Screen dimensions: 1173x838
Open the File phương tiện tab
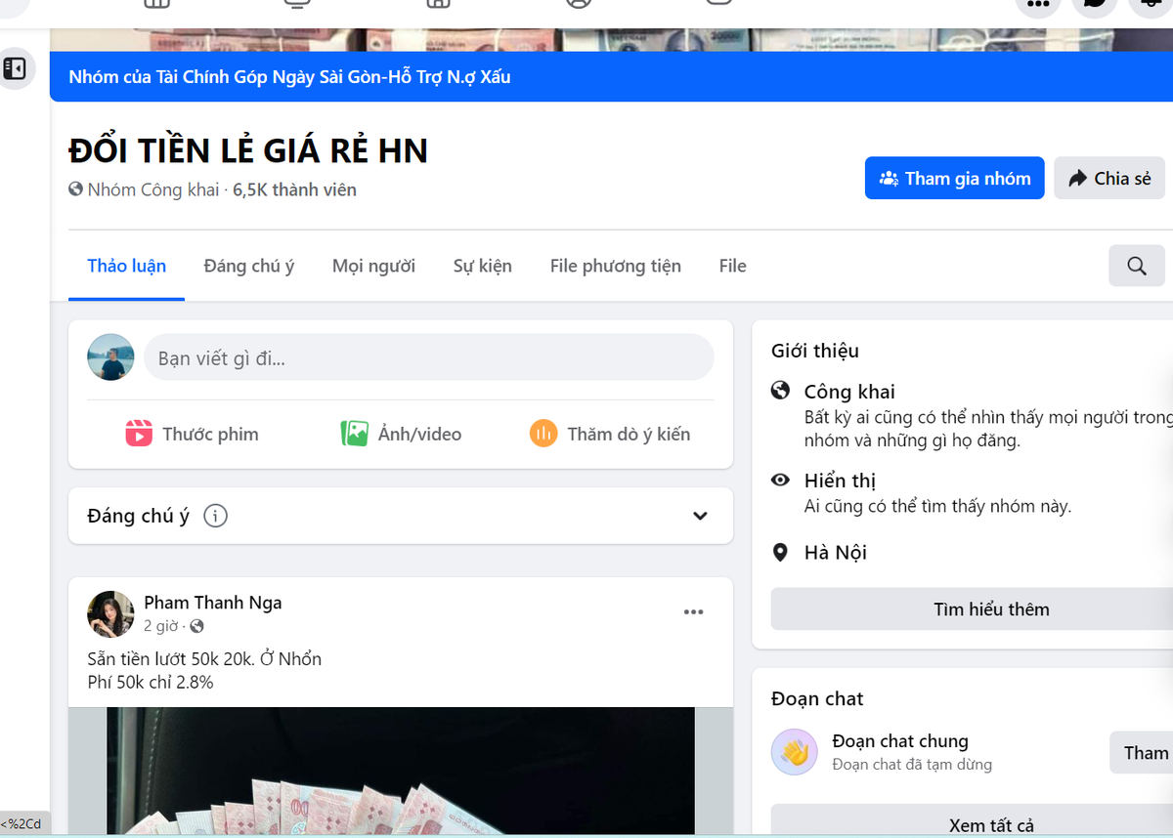(x=615, y=265)
